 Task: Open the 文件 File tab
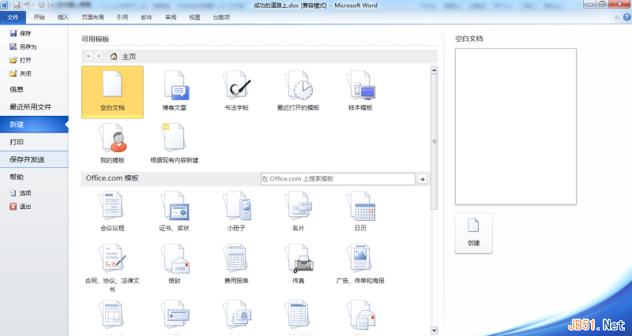pyautogui.click(x=13, y=17)
